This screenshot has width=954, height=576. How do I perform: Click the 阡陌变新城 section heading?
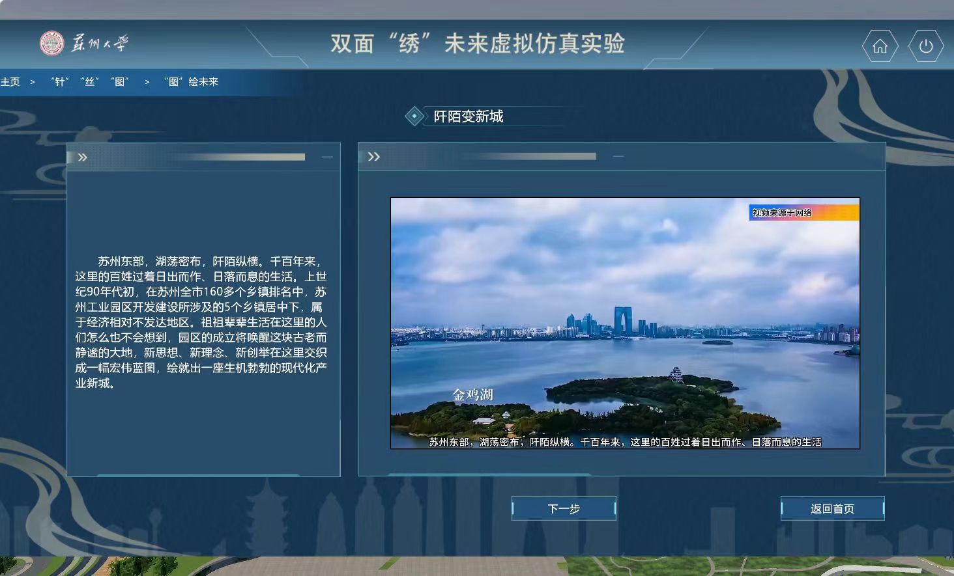(x=469, y=117)
